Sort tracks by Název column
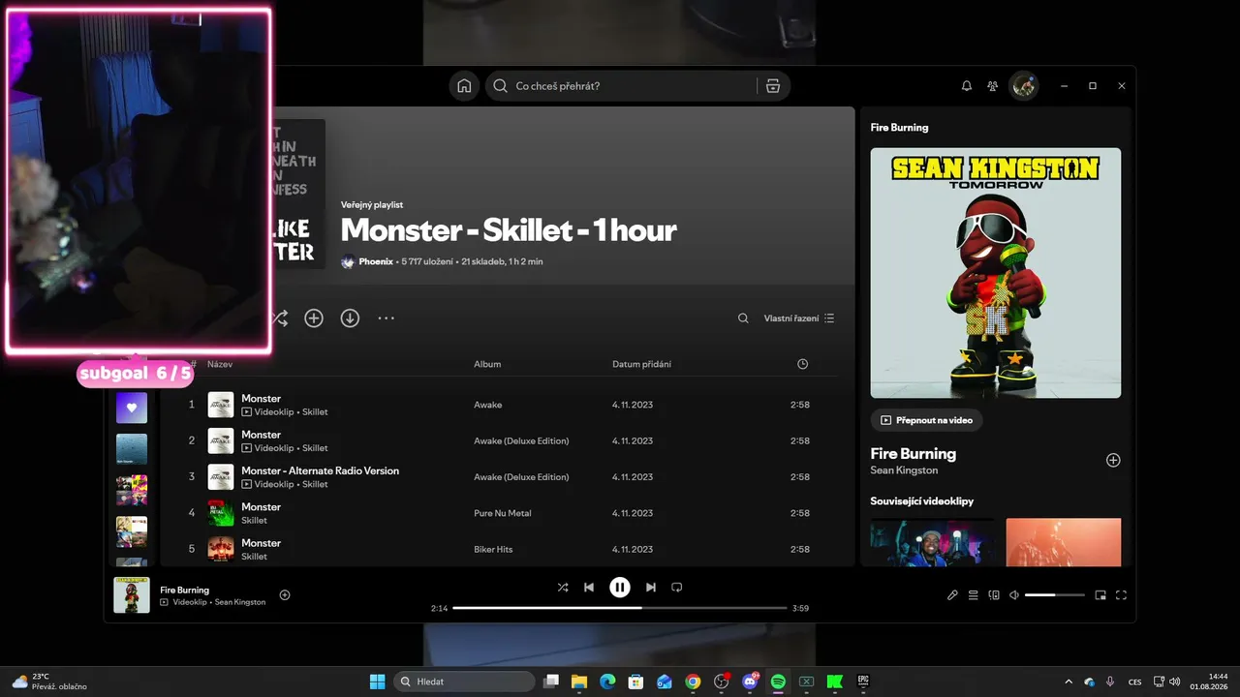The width and height of the screenshot is (1240, 697). [x=220, y=364]
